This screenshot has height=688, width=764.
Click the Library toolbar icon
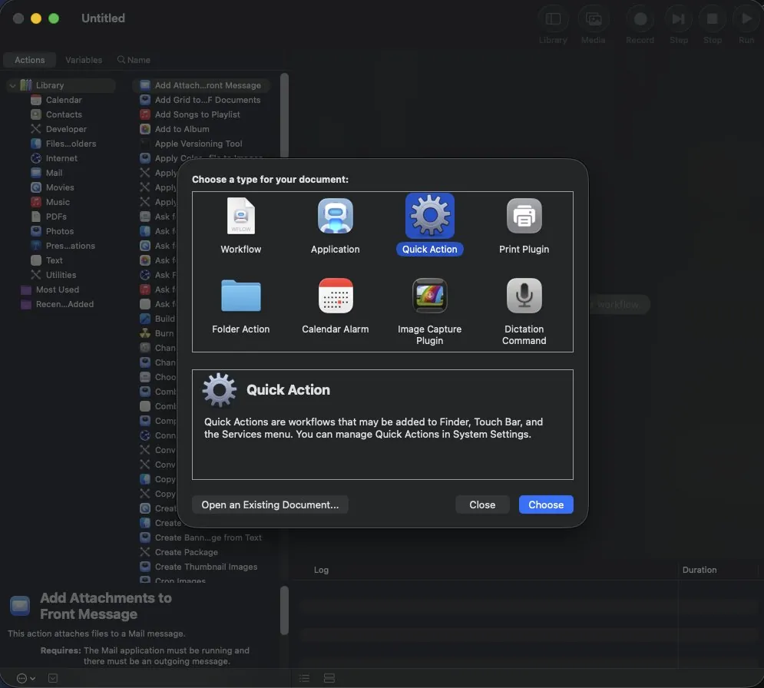553,19
